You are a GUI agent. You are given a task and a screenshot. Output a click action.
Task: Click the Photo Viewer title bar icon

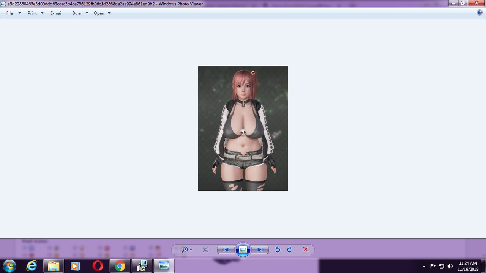[3, 4]
